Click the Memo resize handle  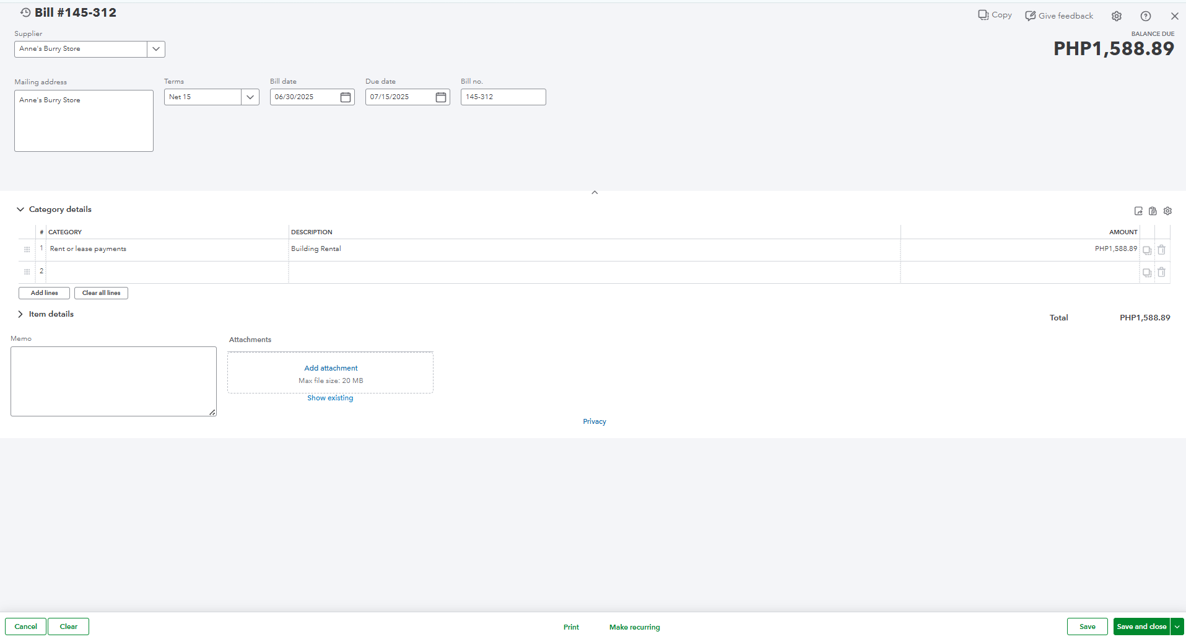coord(212,412)
